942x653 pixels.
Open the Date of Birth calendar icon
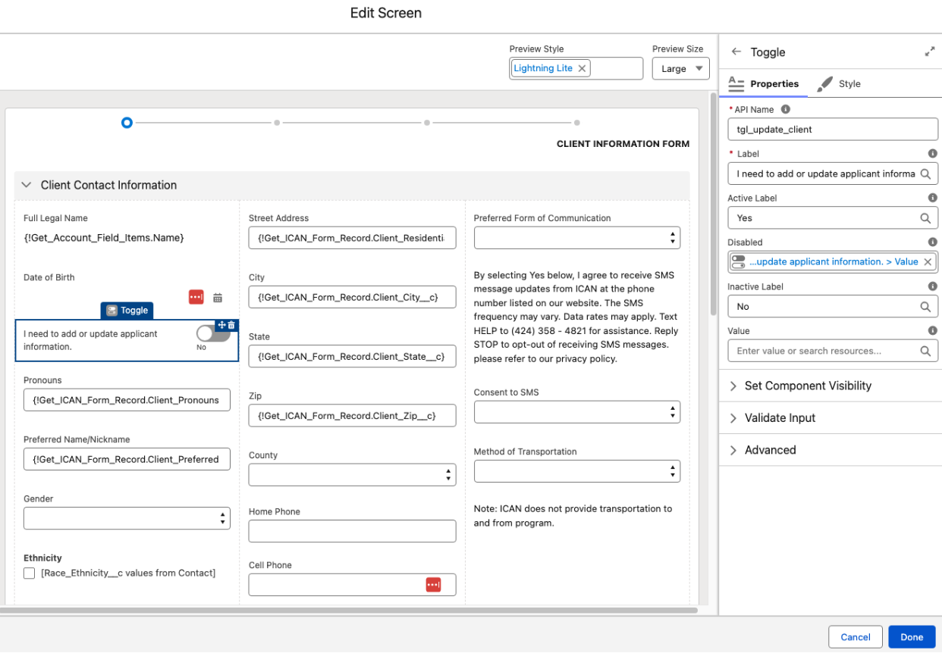click(218, 298)
